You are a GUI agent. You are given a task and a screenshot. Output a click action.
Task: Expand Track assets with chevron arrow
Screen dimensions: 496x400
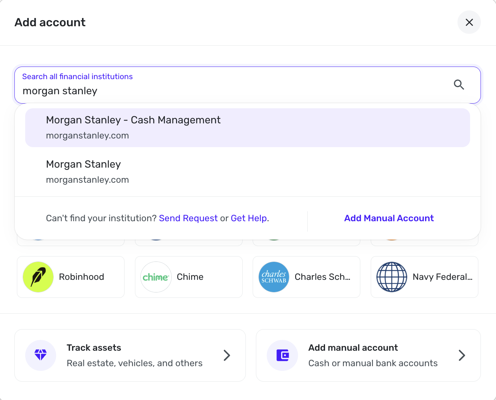pos(227,355)
